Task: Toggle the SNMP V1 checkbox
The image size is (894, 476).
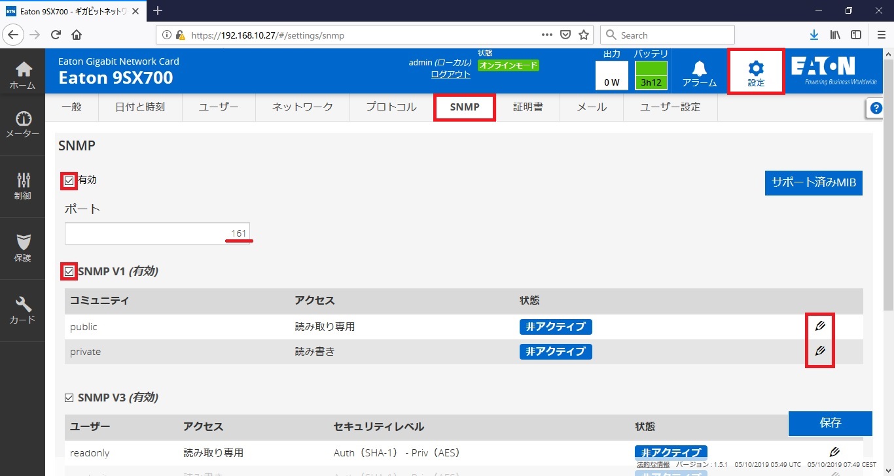Action: click(x=69, y=271)
